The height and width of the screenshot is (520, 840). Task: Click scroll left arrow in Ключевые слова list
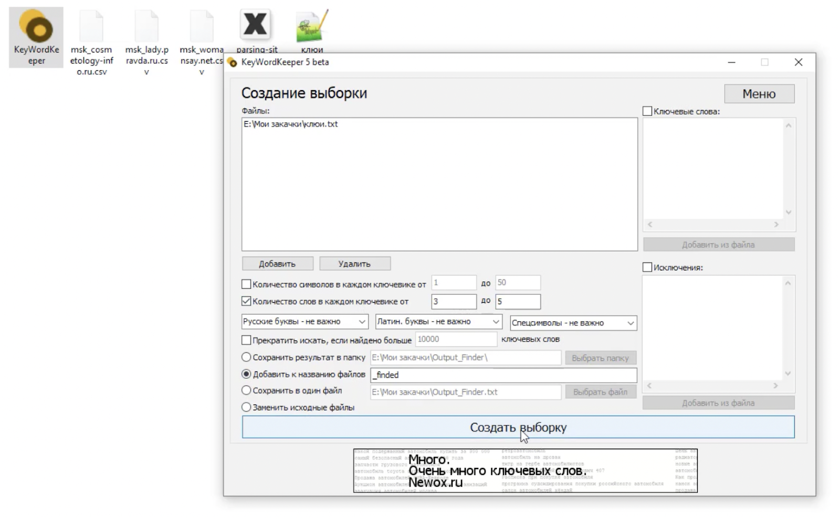[650, 225]
